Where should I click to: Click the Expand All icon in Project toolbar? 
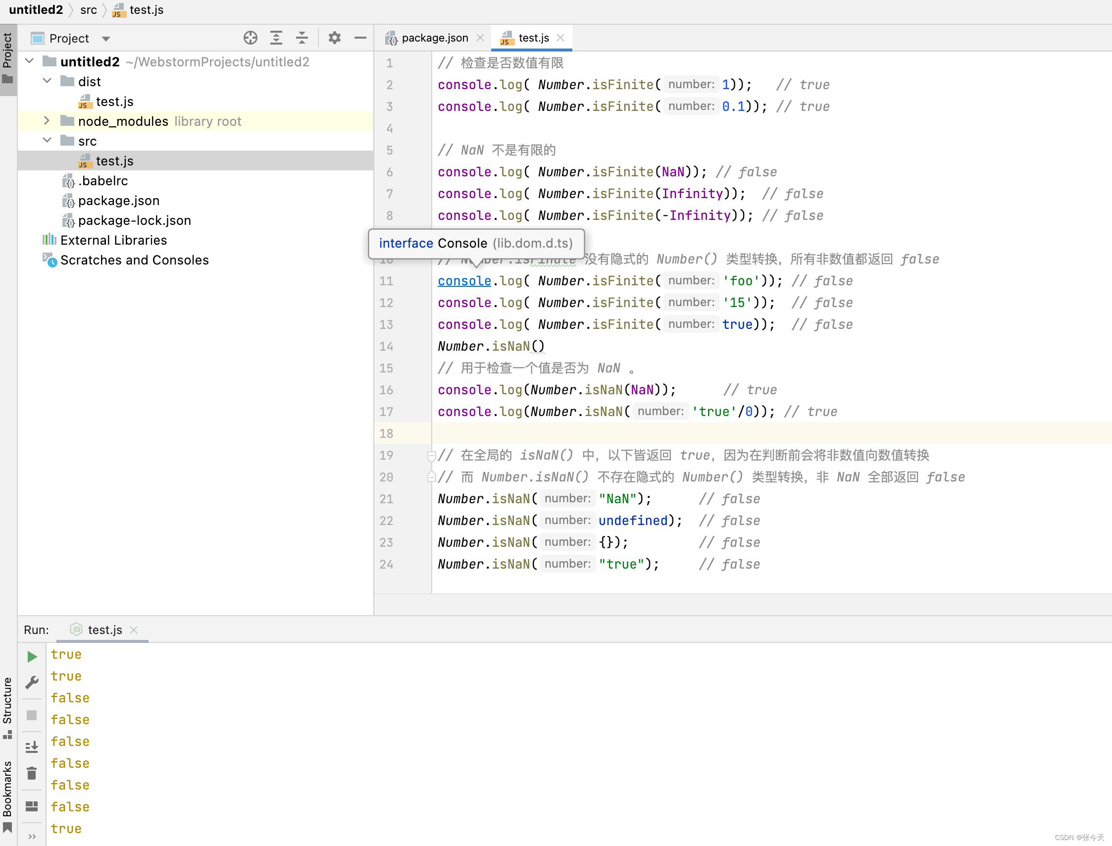(276, 38)
